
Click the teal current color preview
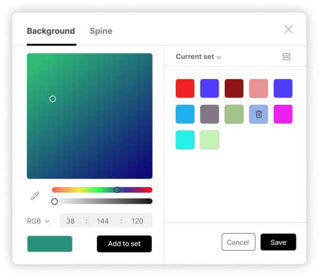pyautogui.click(x=50, y=244)
